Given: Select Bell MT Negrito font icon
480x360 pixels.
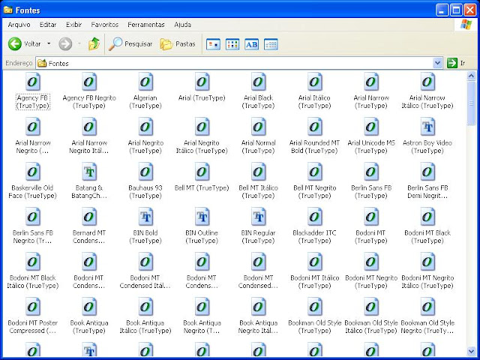Looking at the screenshot, I should point(315,172).
